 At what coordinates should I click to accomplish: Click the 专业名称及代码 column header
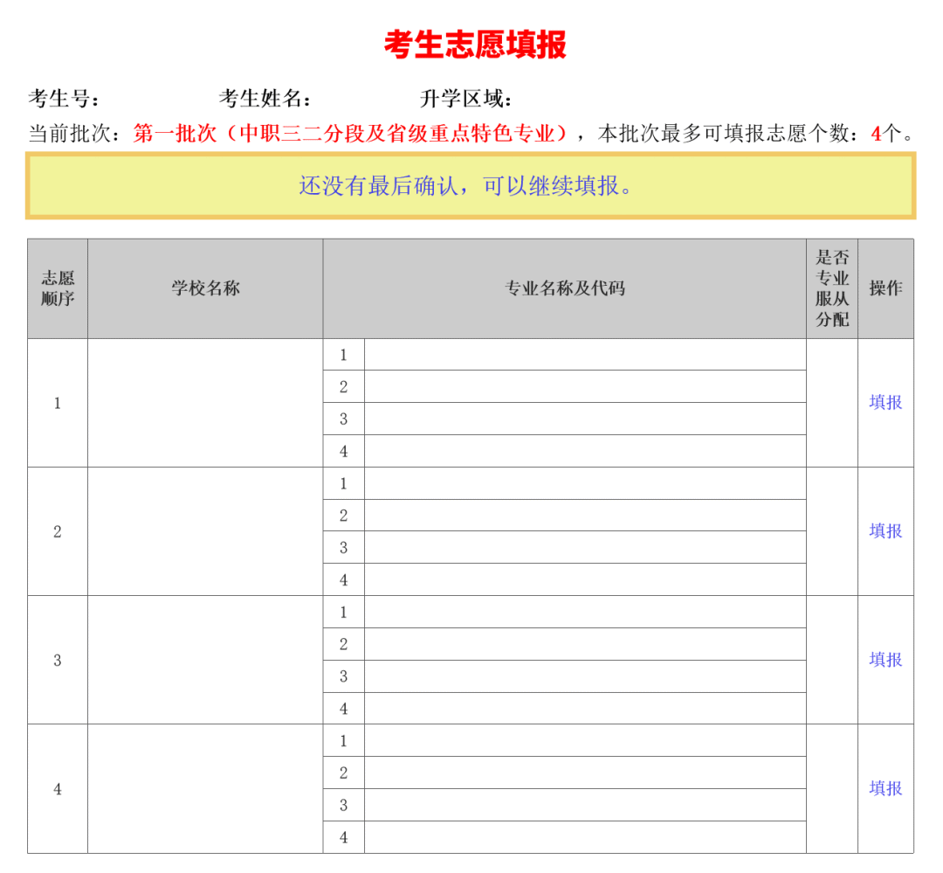pos(565,288)
